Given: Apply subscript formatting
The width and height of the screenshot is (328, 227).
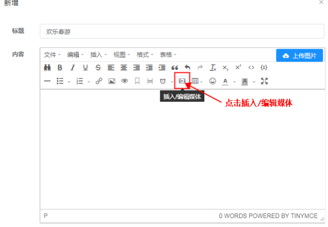Looking at the screenshot, I should pyautogui.click(x=226, y=68).
